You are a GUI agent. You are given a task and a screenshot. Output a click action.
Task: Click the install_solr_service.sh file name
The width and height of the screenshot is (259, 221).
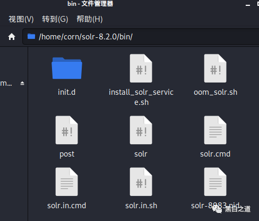coord(141,97)
